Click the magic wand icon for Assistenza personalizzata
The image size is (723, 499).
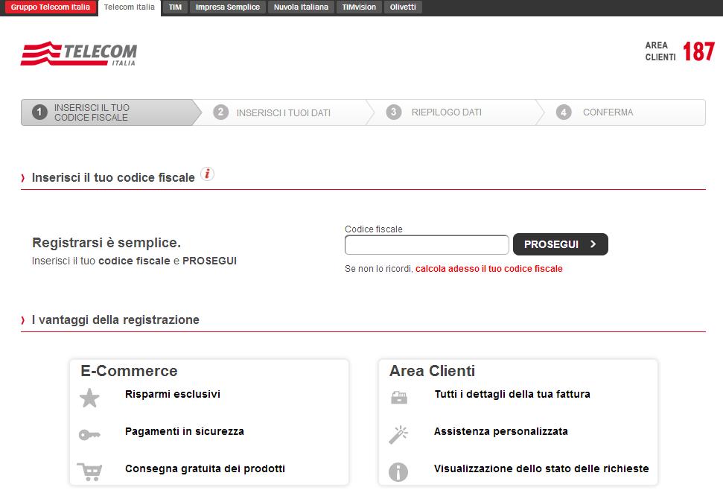click(x=398, y=434)
